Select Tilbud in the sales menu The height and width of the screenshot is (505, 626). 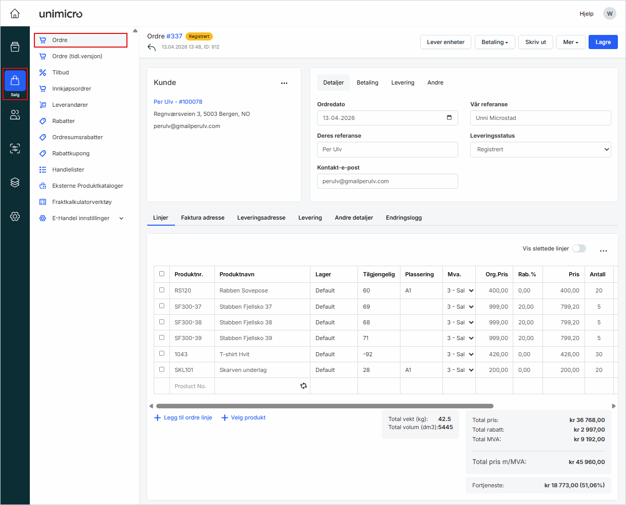point(61,72)
